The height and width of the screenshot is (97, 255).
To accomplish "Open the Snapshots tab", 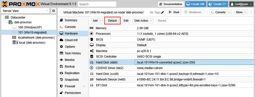I will click(73, 80).
